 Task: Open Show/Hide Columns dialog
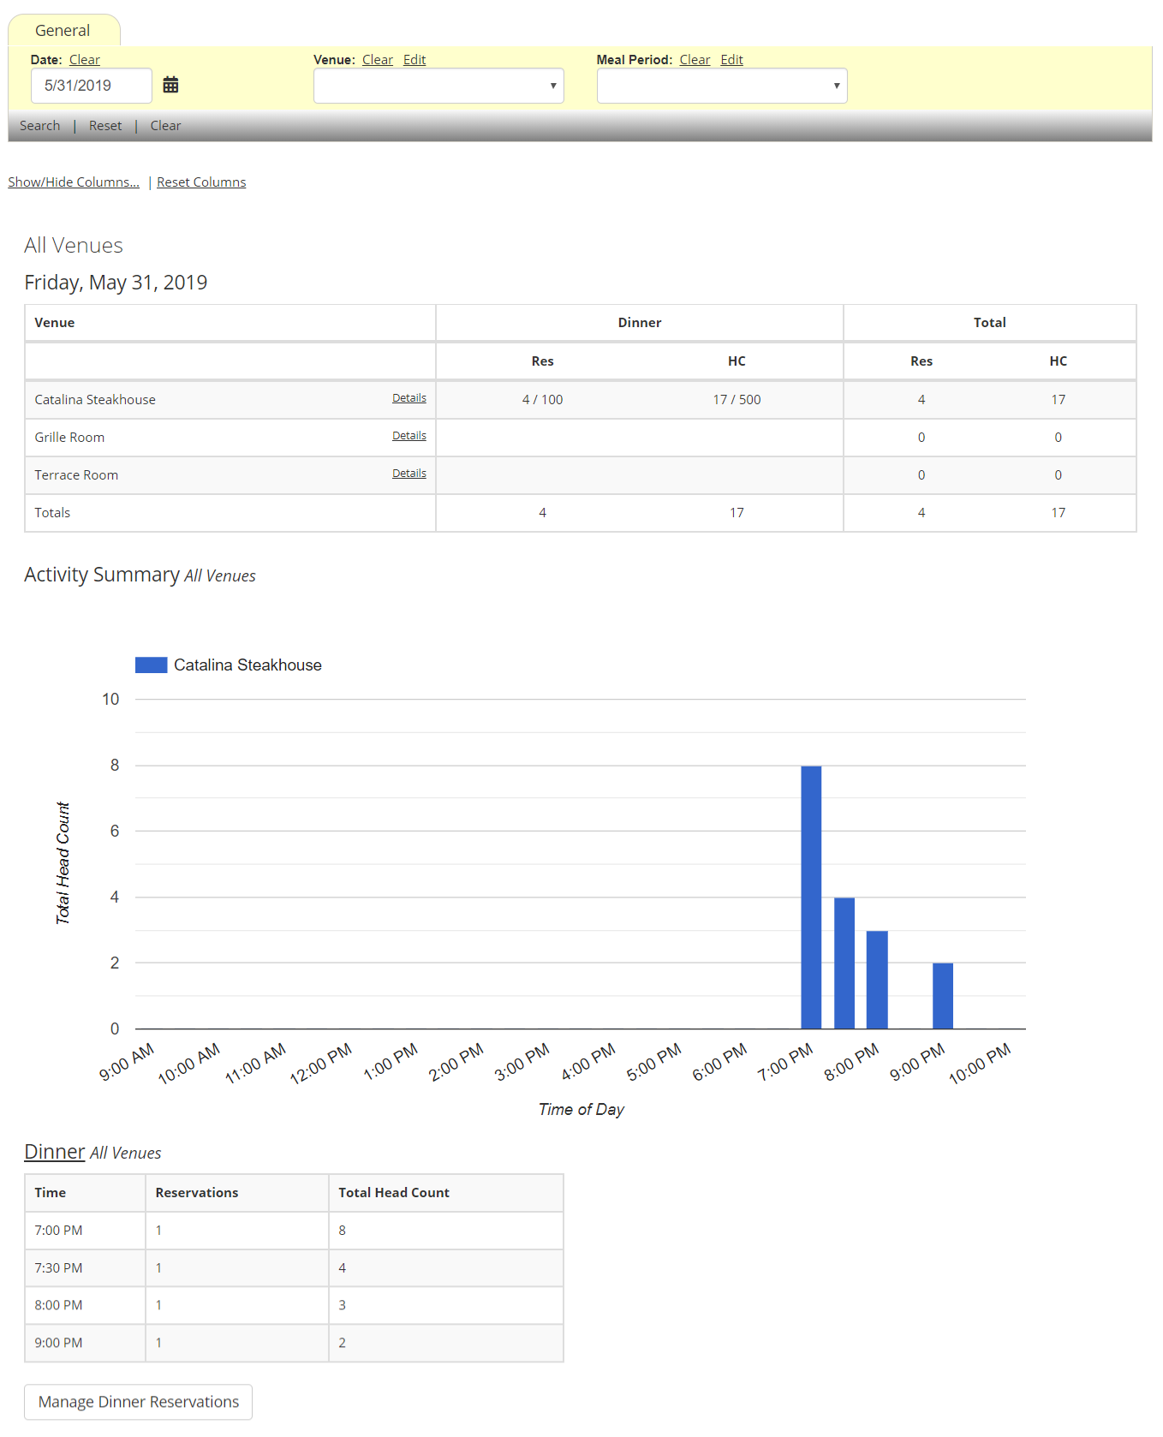coord(74,182)
